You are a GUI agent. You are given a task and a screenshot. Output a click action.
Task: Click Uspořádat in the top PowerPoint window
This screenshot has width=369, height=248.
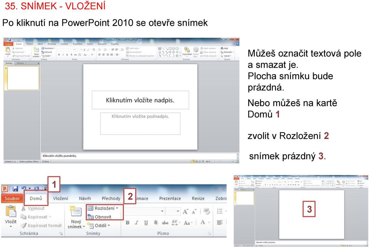187,51
